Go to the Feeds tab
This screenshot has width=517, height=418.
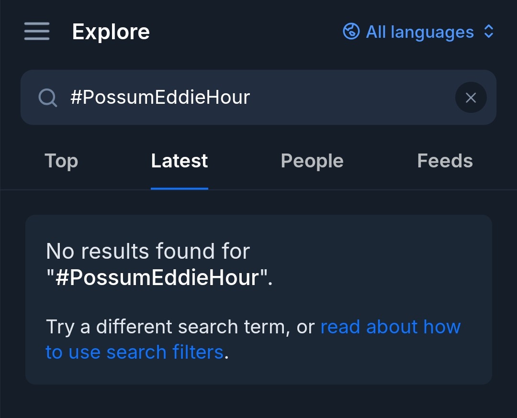(445, 161)
